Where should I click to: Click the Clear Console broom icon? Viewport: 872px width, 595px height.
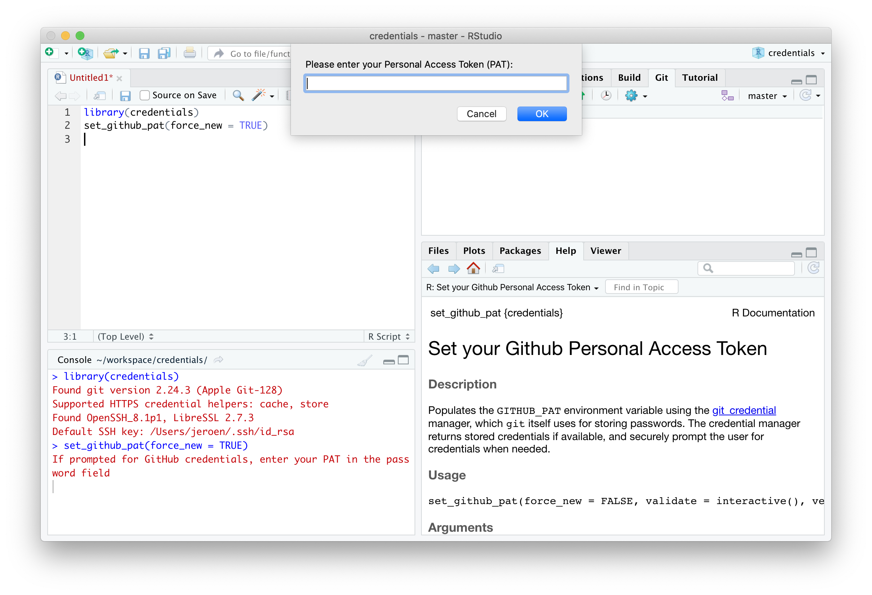(364, 360)
